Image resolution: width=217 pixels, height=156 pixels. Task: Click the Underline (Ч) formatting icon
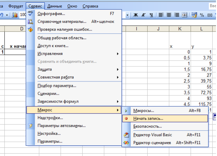pyautogui.click(x=151, y=15)
